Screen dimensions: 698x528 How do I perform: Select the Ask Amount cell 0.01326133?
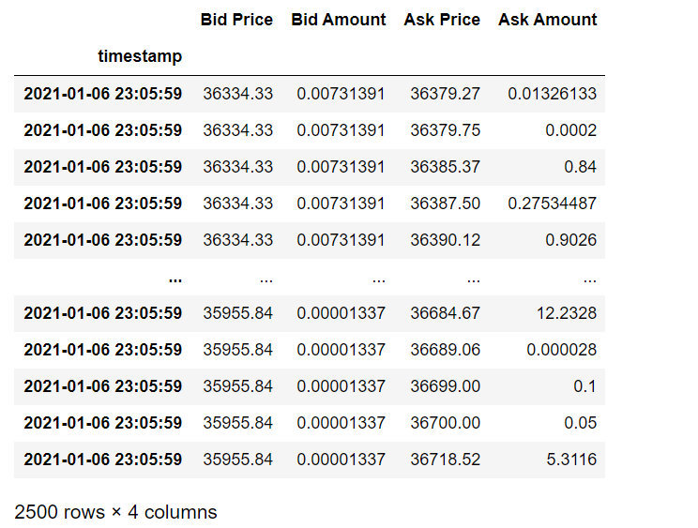coord(552,94)
